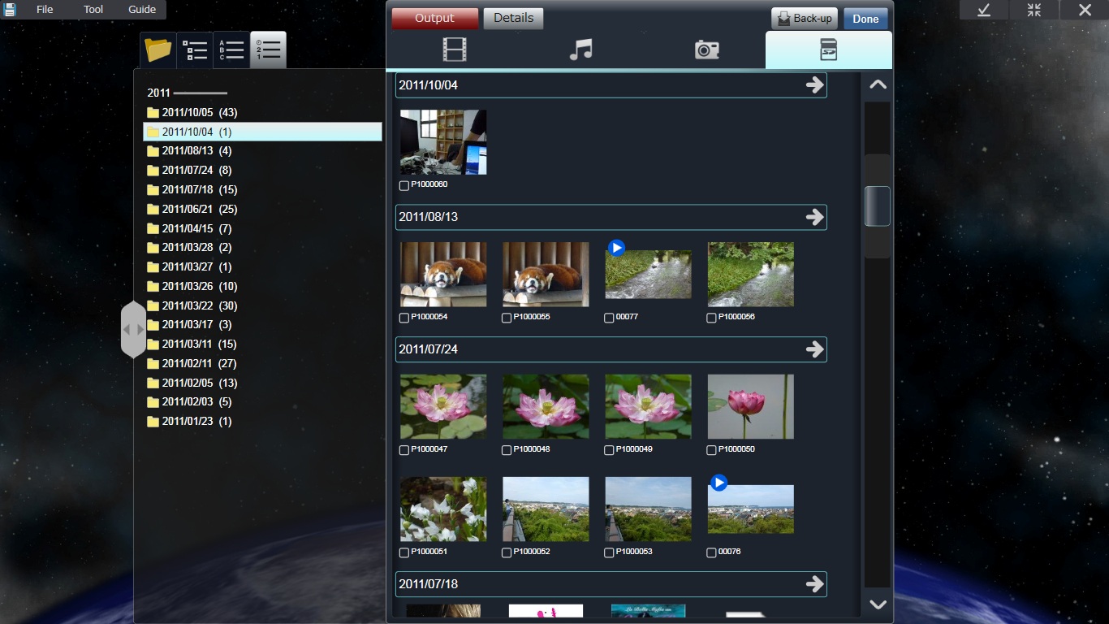The width and height of the screenshot is (1109, 624).
Task: Select the 2011/02/03 (5) folder
Action: 262,402
